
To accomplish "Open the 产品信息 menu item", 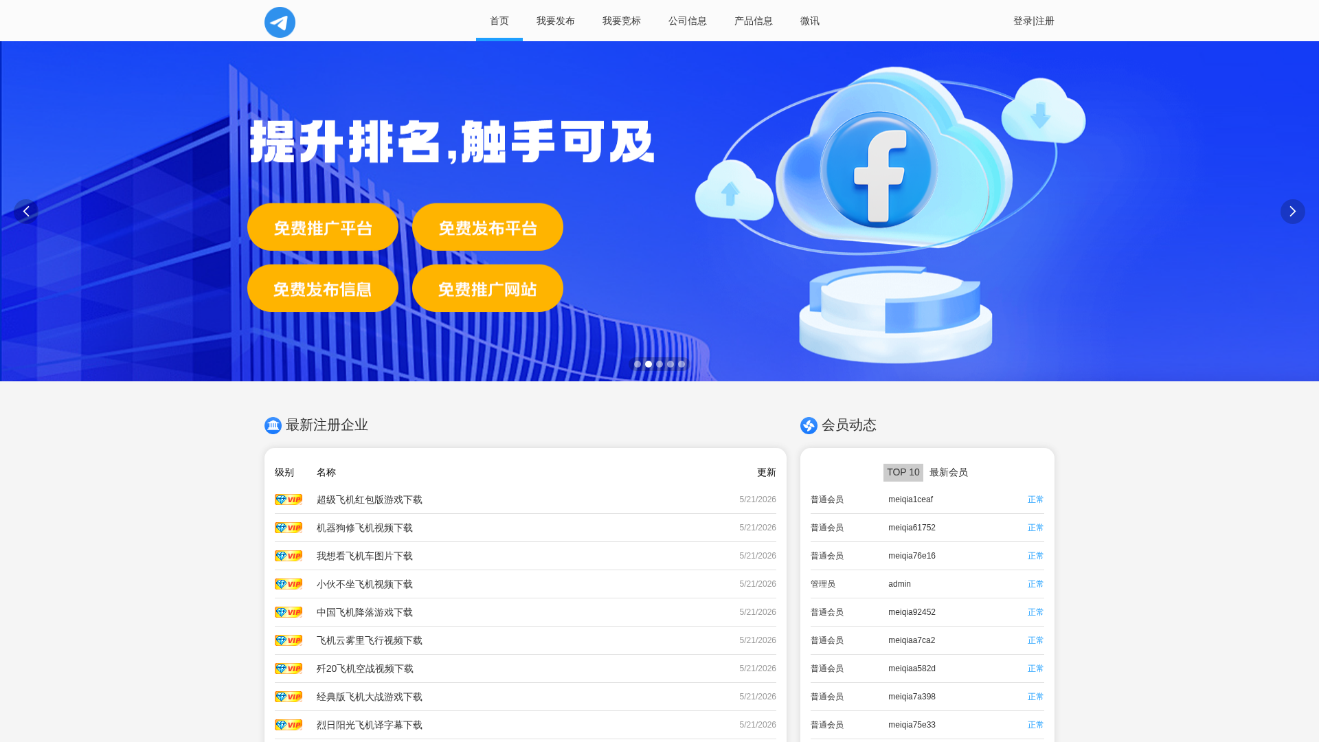I will (754, 21).
